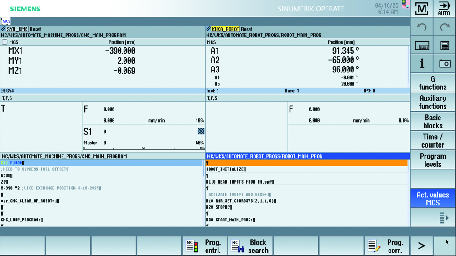Open the info help icon
Viewport: 456px width, 256px height.
(422, 64)
